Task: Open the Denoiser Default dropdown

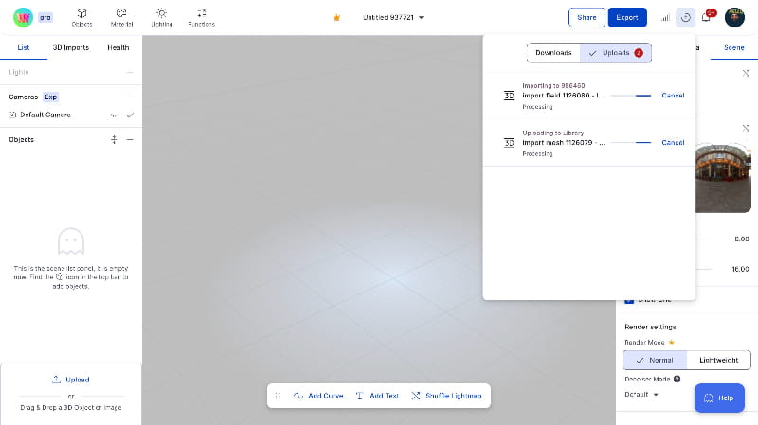Action: [641, 394]
